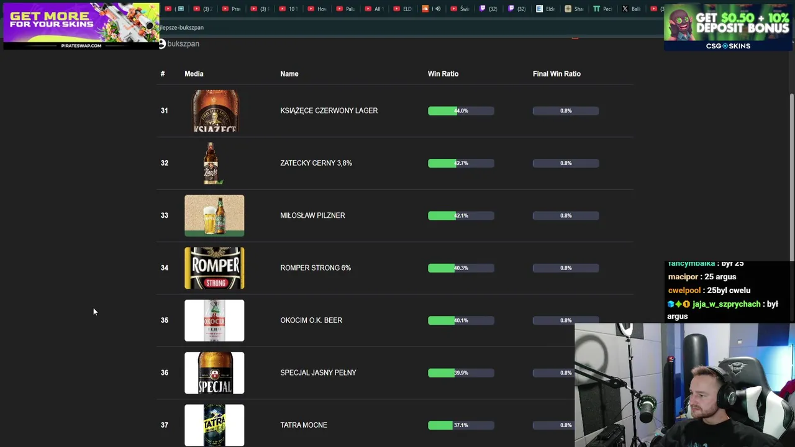The width and height of the screenshot is (795, 447).
Task: Click KSIĄŻĘCE row's 0.8% final win bar
Action: (x=566, y=111)
